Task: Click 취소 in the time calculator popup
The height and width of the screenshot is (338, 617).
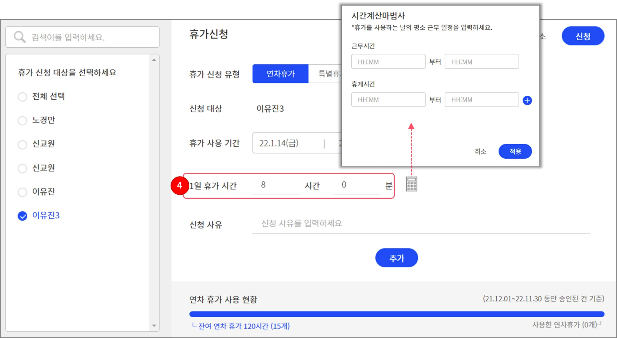Action: click(x=480, y=151)
